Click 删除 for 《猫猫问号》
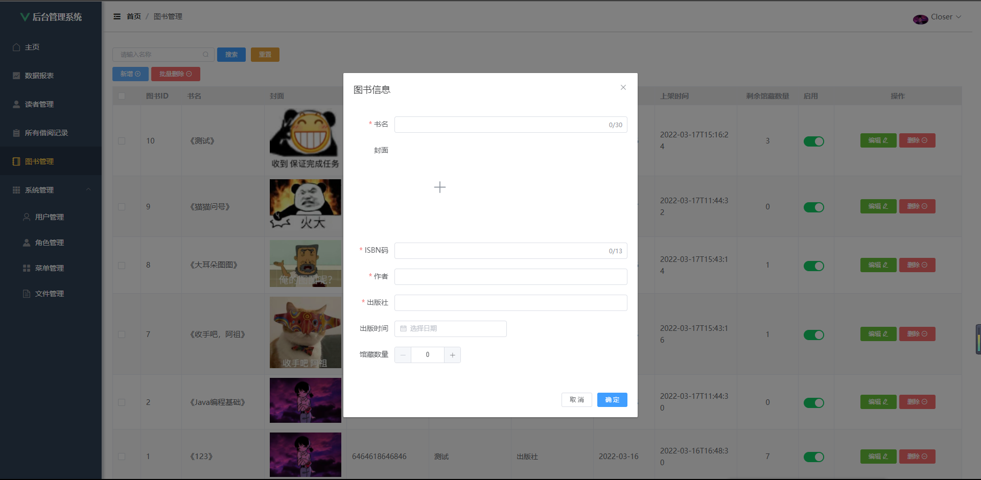Image resolution: width=981 pixels, height=480 pixels. pos(917,206)
